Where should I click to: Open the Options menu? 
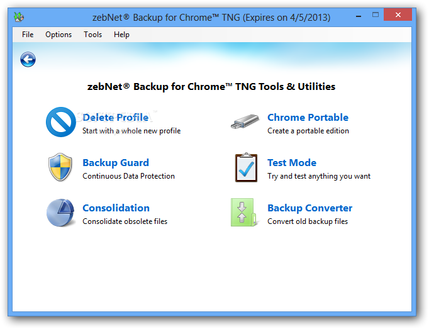[58, 35]
